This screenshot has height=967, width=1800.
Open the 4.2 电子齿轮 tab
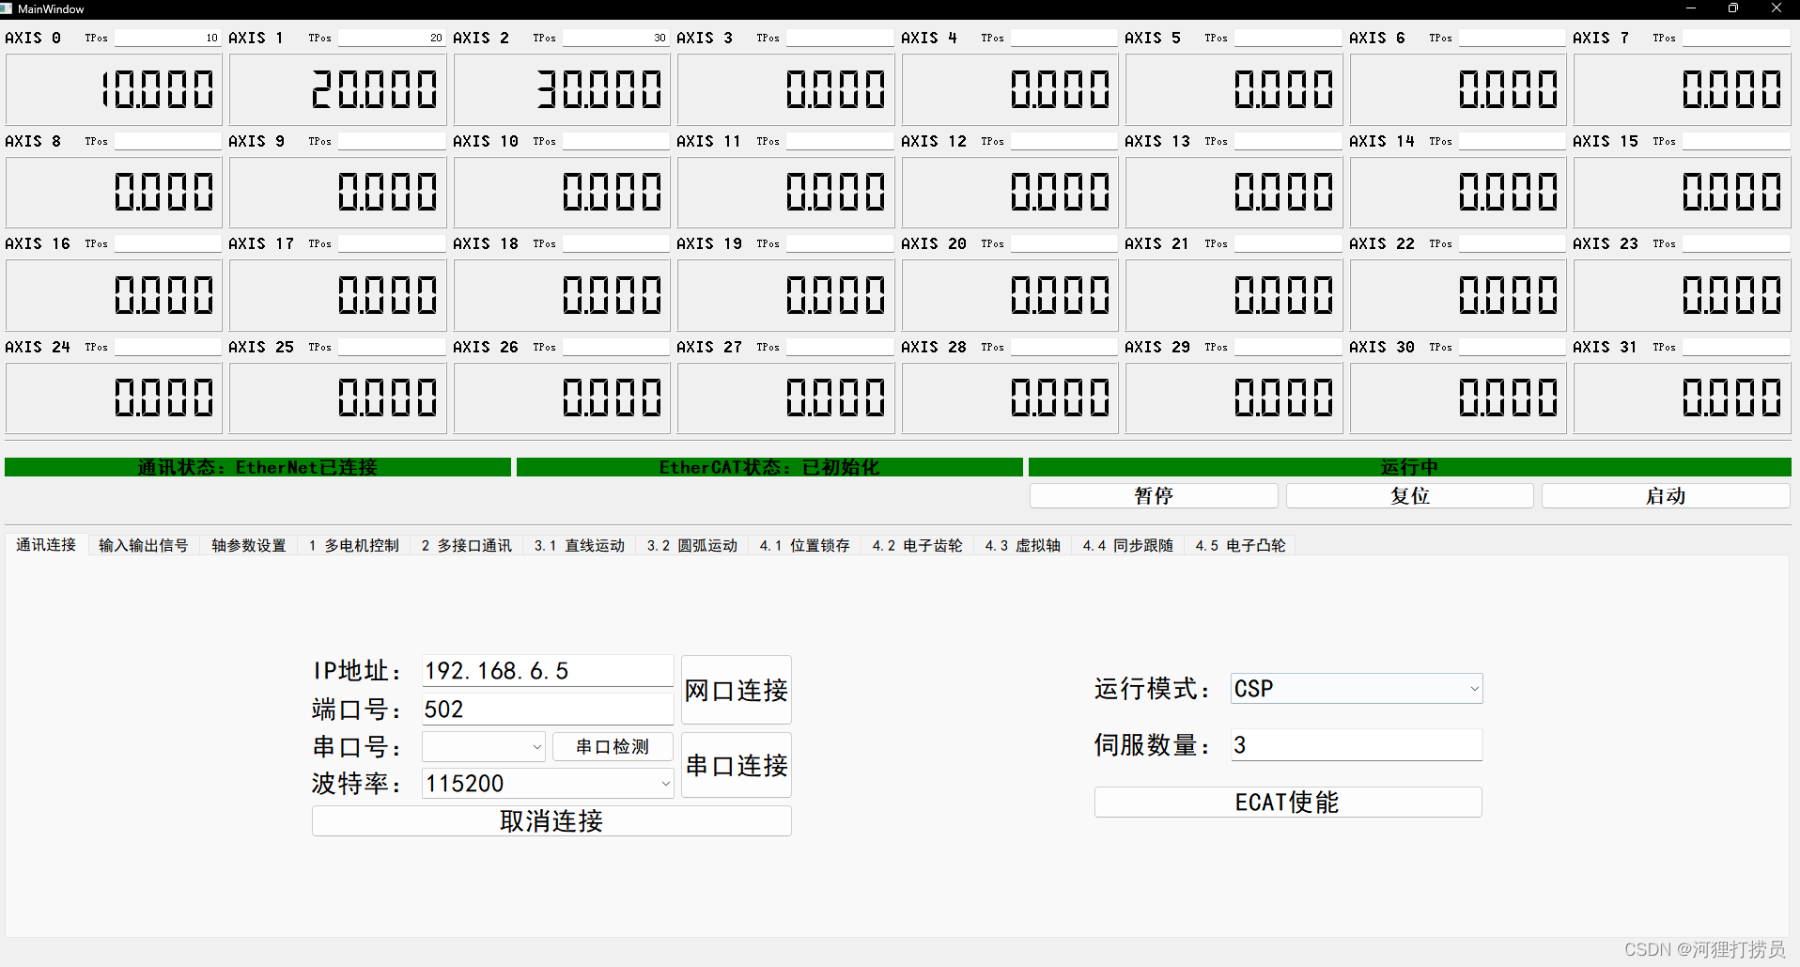pyautogui.click(x=916, y=545)
